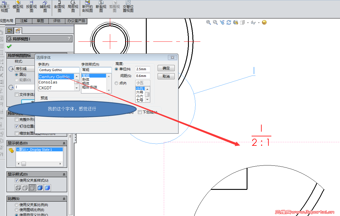Uncheck the 钉住位置 pin position checkbox
The height and width of the screenshot is (216, 340).
coord(16,126)
